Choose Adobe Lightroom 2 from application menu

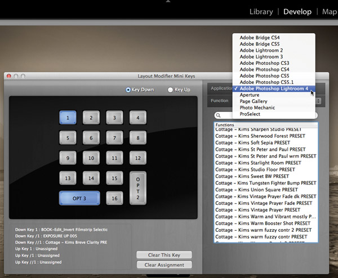(x=274, y=51)
